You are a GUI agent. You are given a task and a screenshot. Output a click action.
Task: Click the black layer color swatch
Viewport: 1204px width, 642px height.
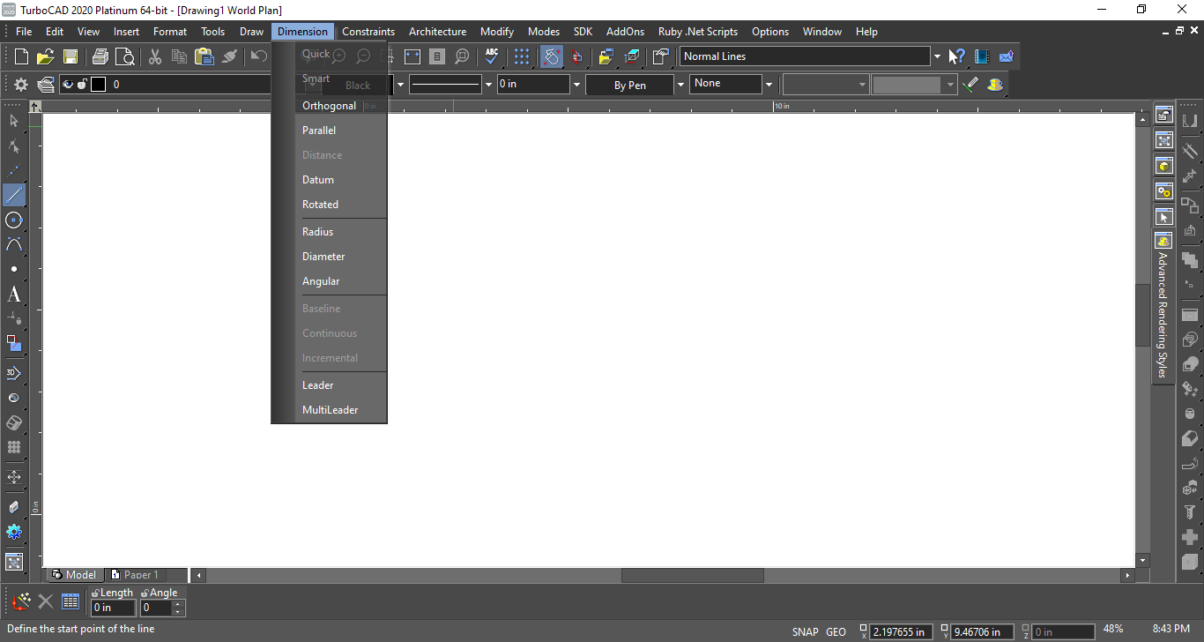(x=98, y=85)
